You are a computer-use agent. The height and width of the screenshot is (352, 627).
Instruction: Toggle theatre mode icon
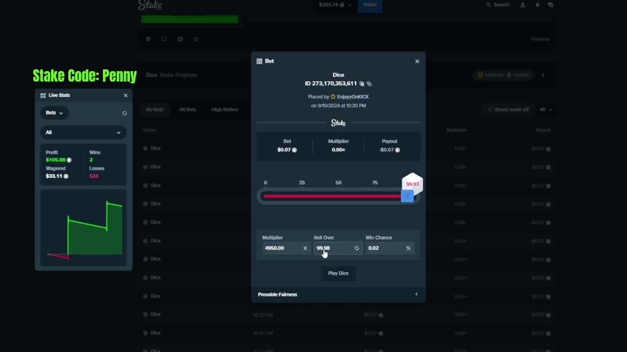click(164, 39)
